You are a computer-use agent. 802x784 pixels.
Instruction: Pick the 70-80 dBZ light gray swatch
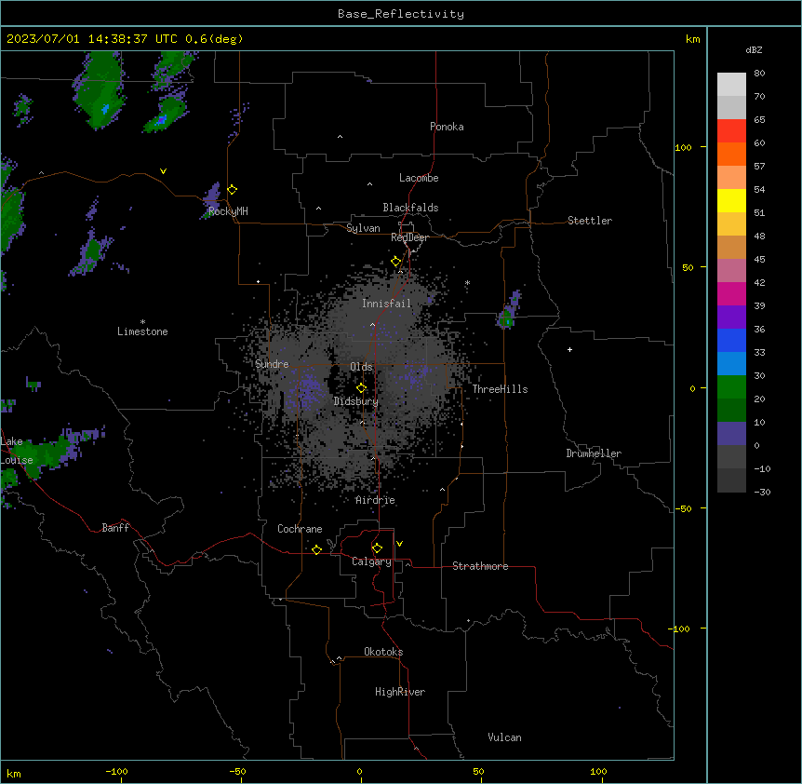point(731,85)
